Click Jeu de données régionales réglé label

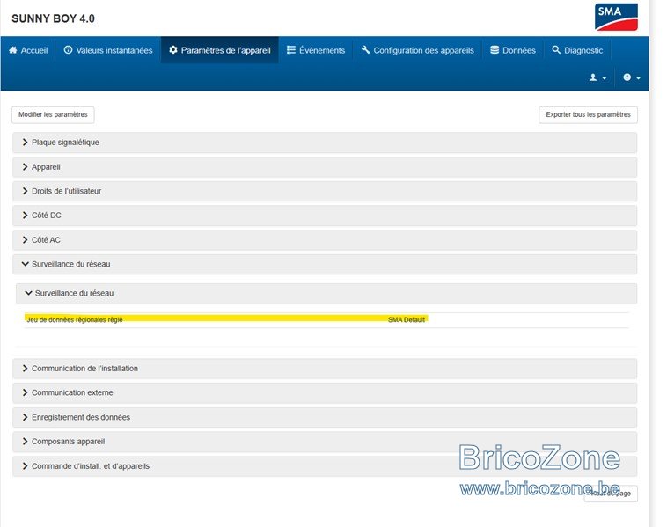coord(75,320)
